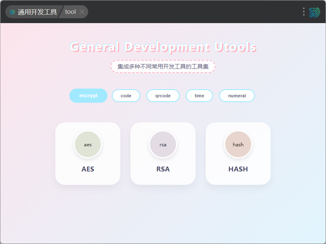Switch to the qrcode category tab

(163, 96)
